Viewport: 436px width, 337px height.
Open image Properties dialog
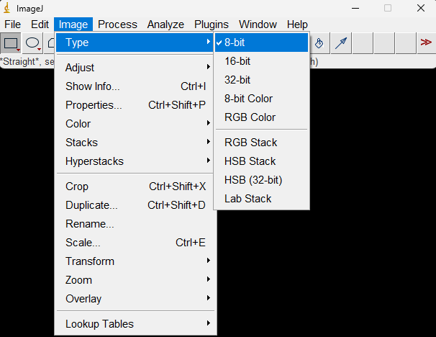pyautogui.click(x=135, y=105)
